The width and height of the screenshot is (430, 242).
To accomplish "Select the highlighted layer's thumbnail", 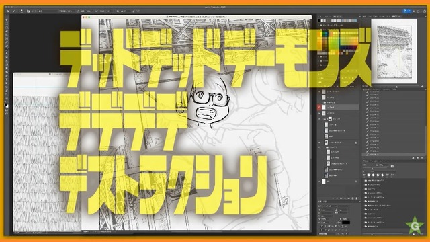I will click(324, 107).
